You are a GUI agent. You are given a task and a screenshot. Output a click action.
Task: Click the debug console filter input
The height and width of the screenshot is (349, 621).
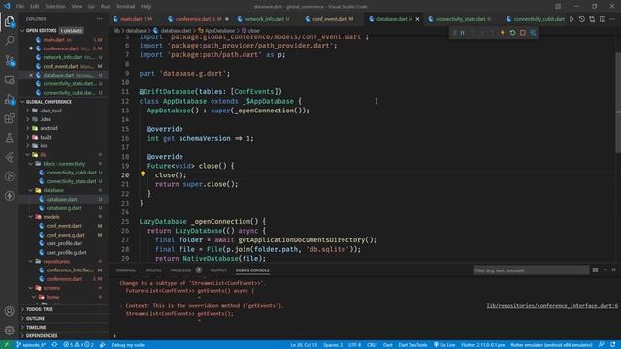click(531, 270)
